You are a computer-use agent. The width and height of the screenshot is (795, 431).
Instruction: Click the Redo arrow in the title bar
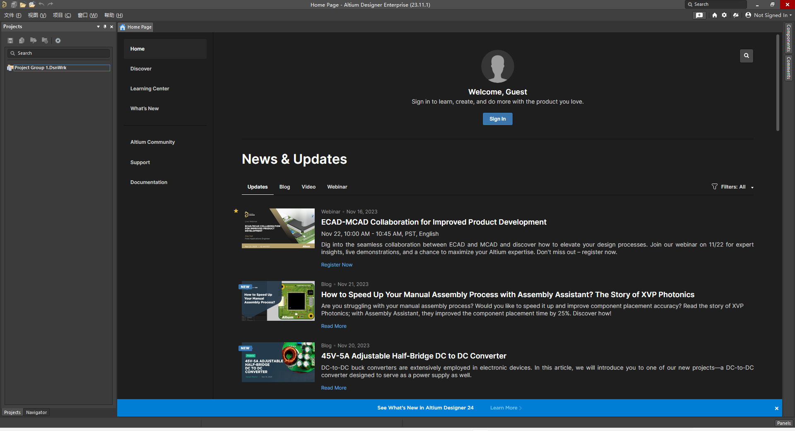click(51, 5)
